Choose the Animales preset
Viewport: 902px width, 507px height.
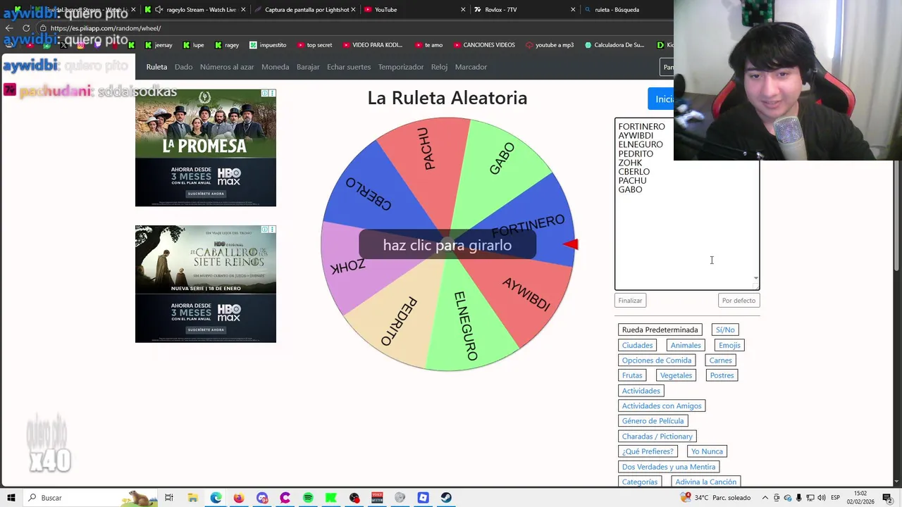click(686, 345)
